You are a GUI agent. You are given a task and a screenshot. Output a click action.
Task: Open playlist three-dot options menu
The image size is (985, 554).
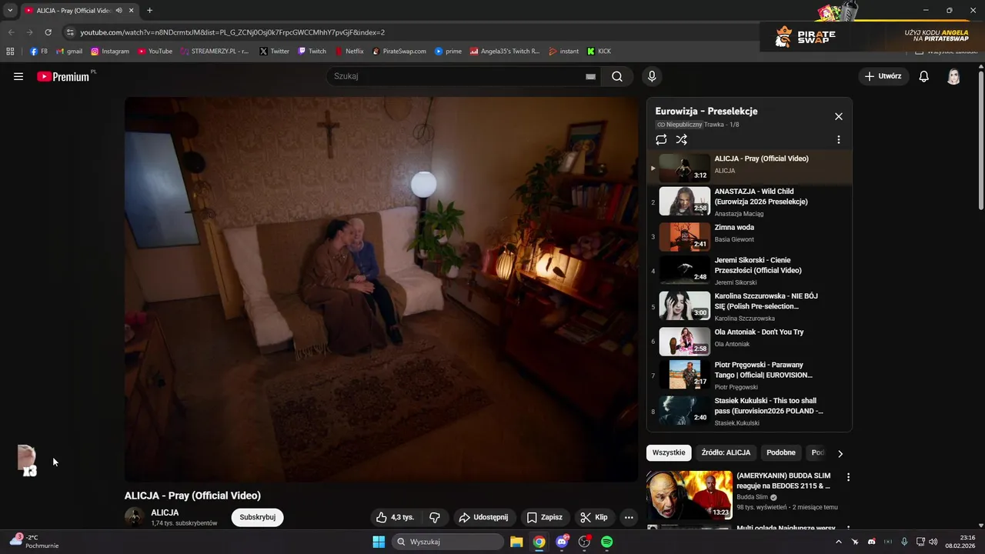(x=839, y=139)
